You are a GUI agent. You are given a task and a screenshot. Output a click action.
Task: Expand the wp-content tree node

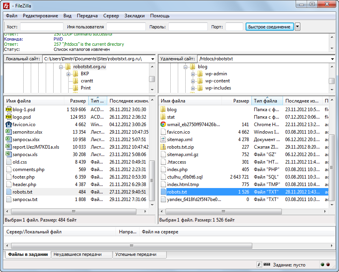[x=193, y=81]
